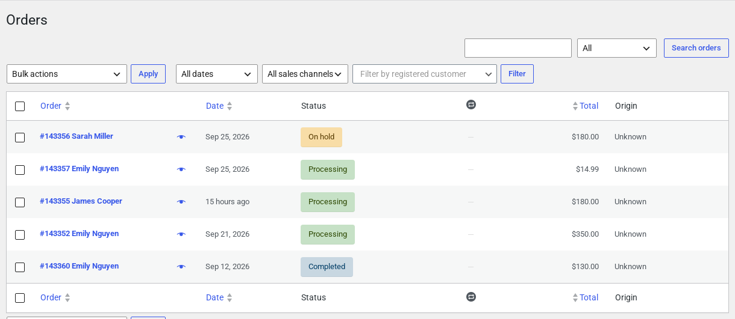
Task: Open order #143357 Emily Nguyen
Action: click(x=80, y=169)
